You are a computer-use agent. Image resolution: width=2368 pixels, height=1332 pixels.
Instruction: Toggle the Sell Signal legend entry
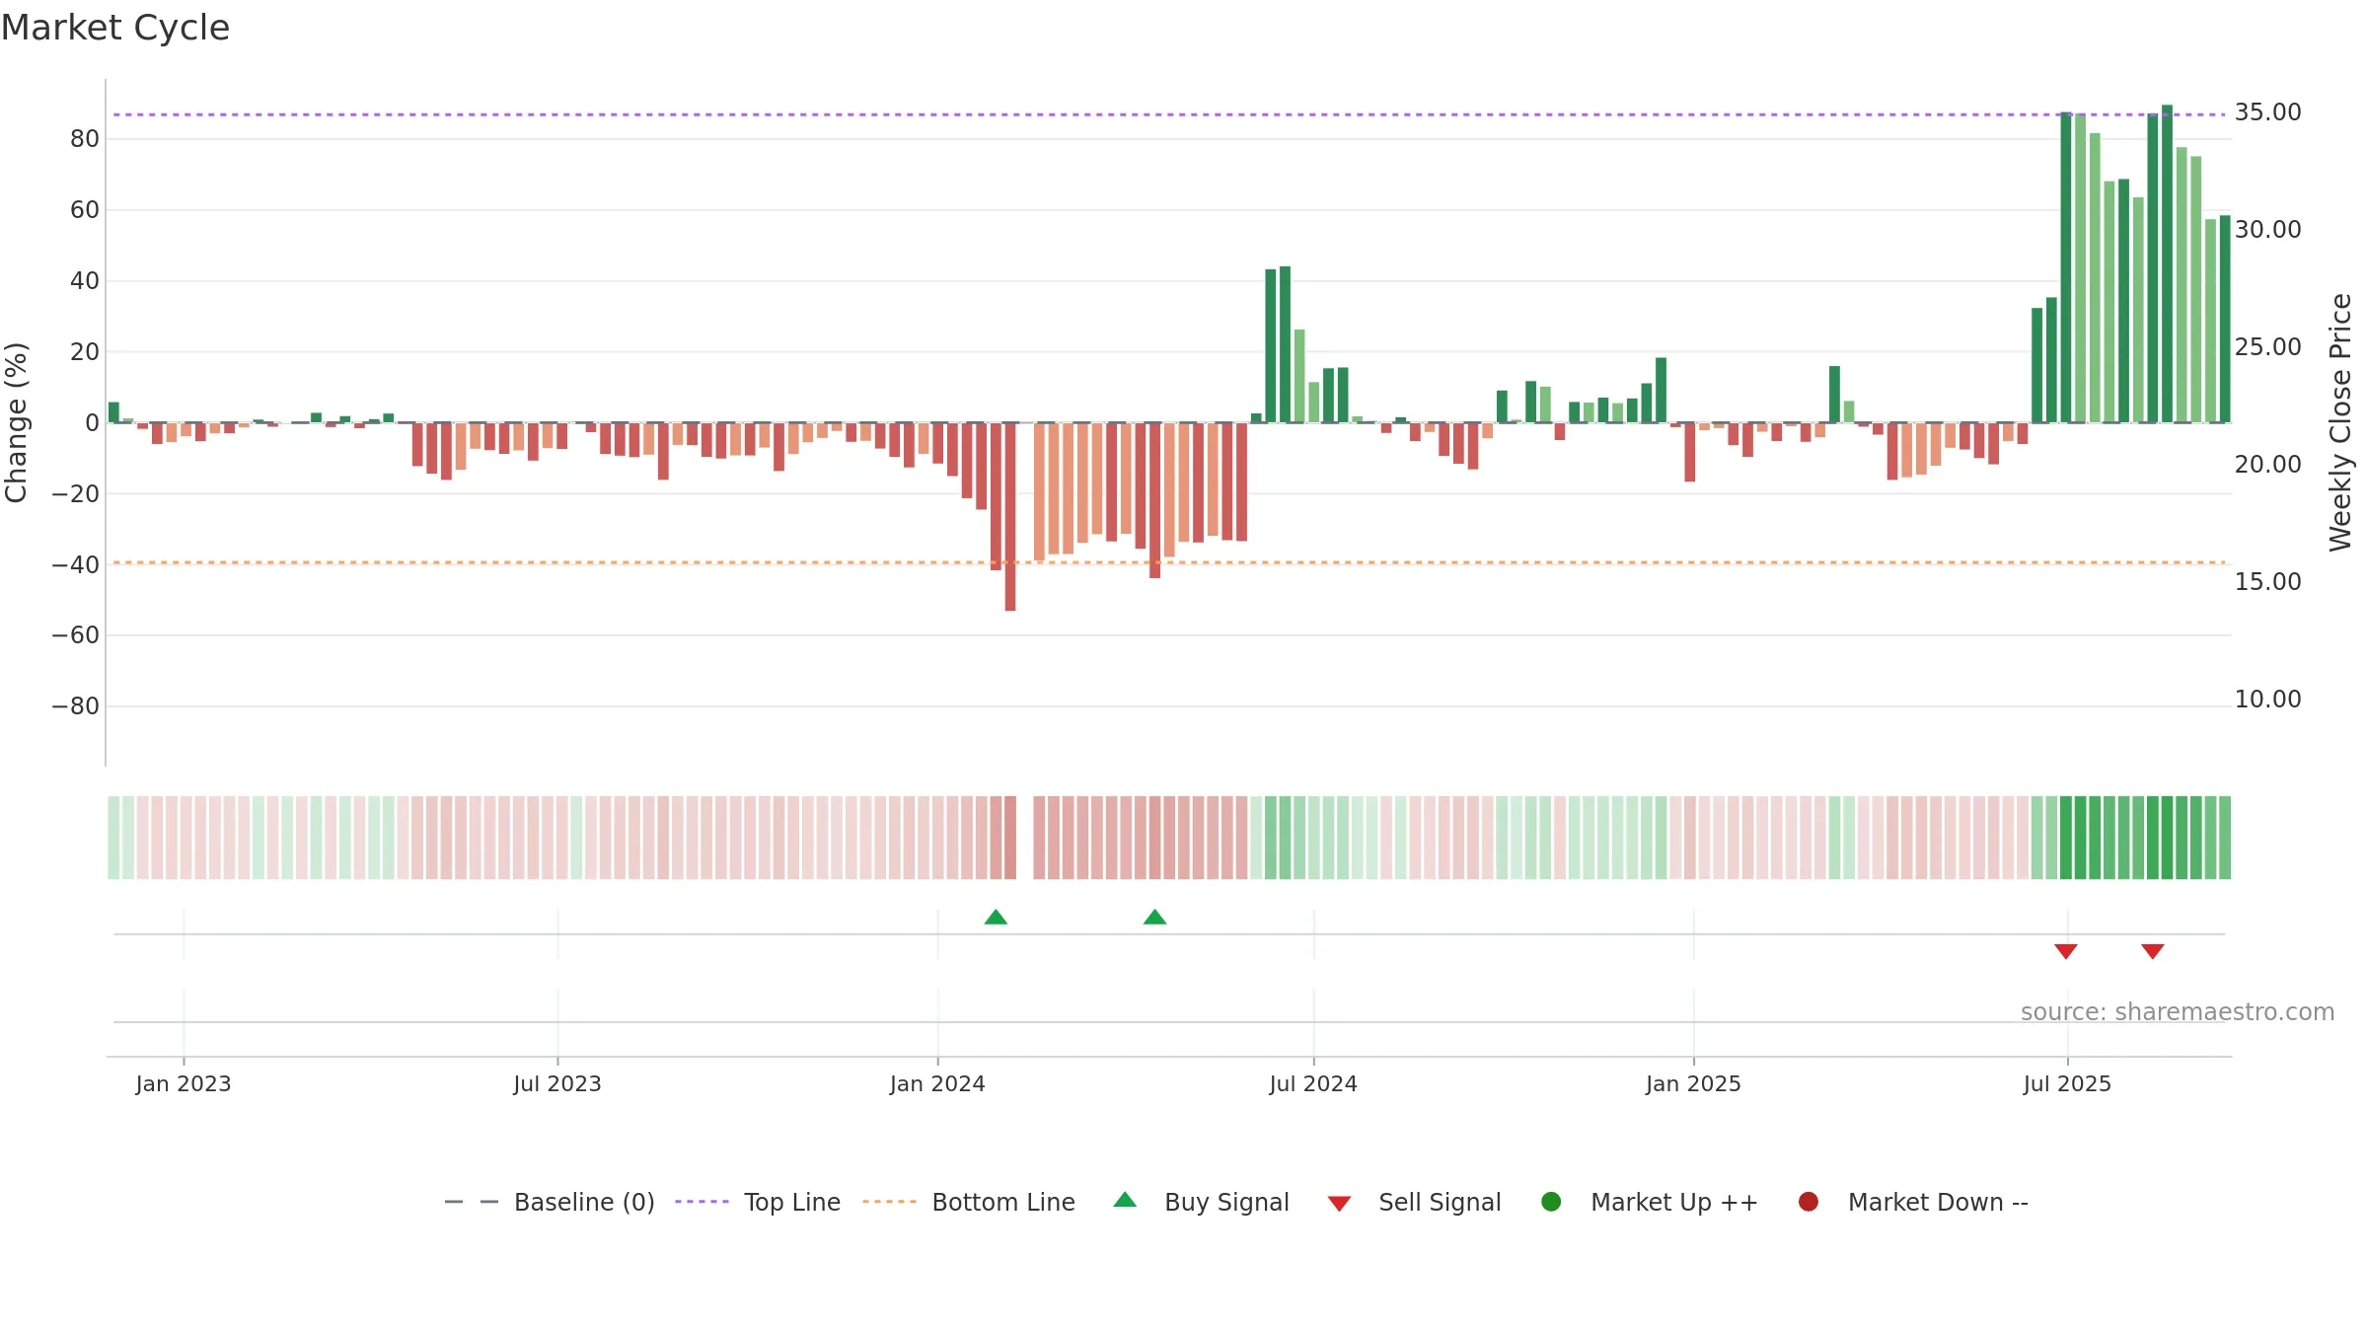coord(1414,1202)
